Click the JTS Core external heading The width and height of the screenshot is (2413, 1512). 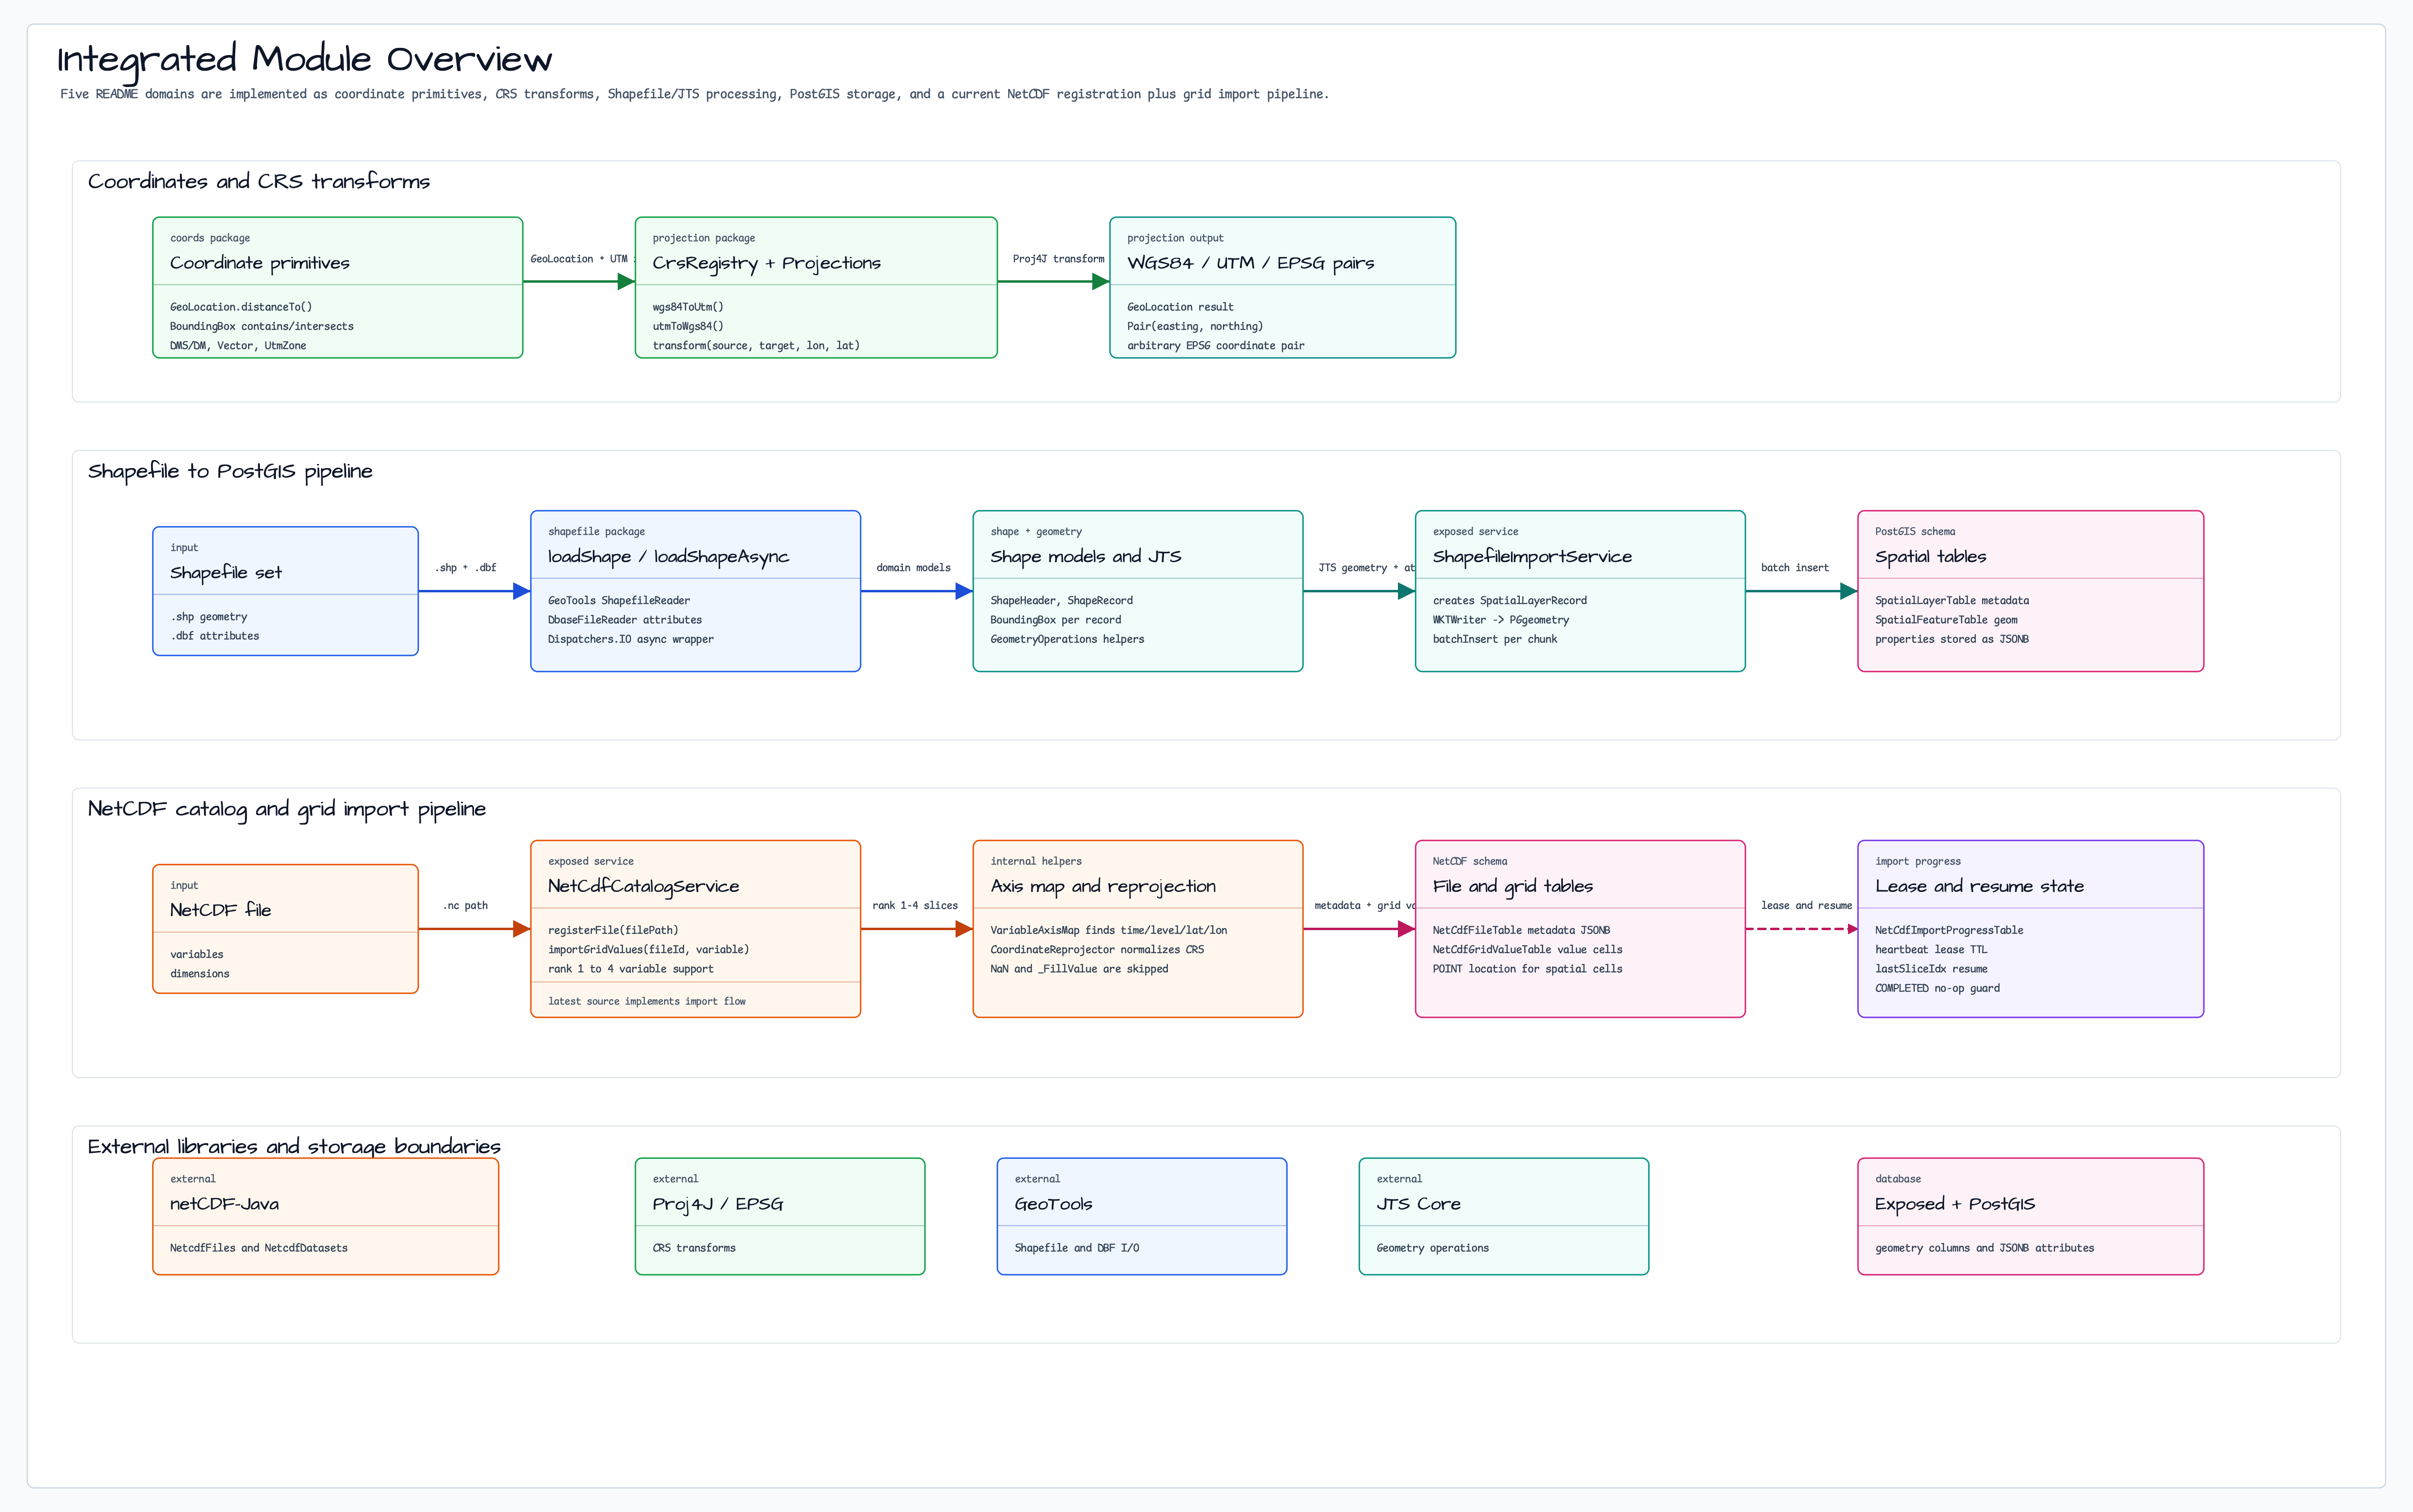click(1418, 1204)
